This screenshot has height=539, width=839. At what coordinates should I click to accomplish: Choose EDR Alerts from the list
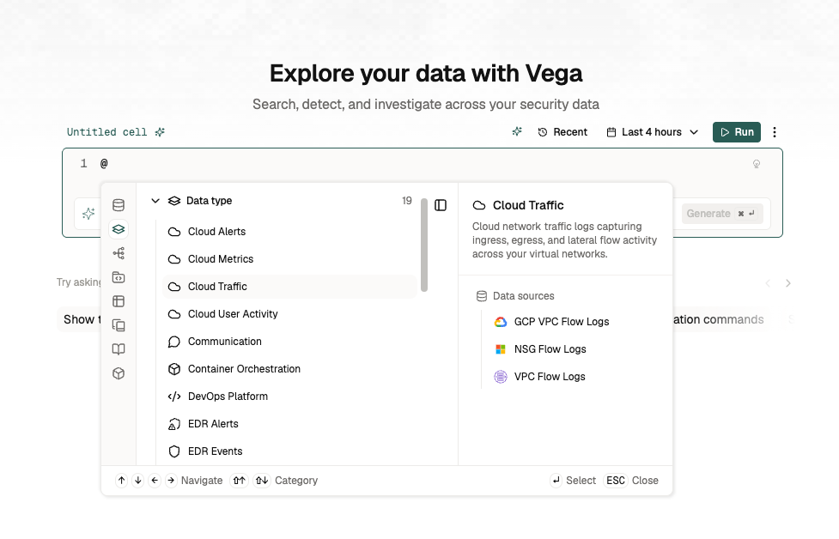click(289, 424)
